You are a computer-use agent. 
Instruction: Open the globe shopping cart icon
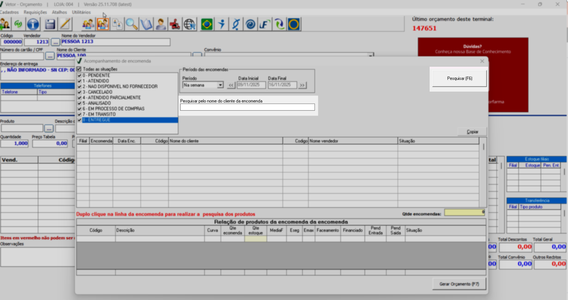pos(189,24)
